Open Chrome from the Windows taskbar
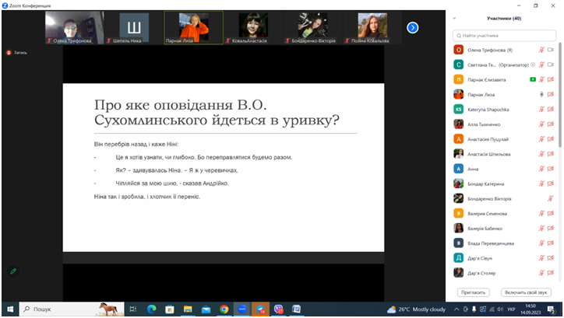Screen dimensions: 564x318 pos(224,309)
